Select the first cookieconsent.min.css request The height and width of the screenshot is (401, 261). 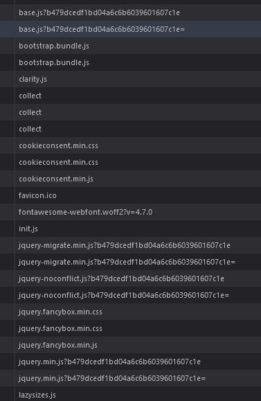(x=130, y=145)
